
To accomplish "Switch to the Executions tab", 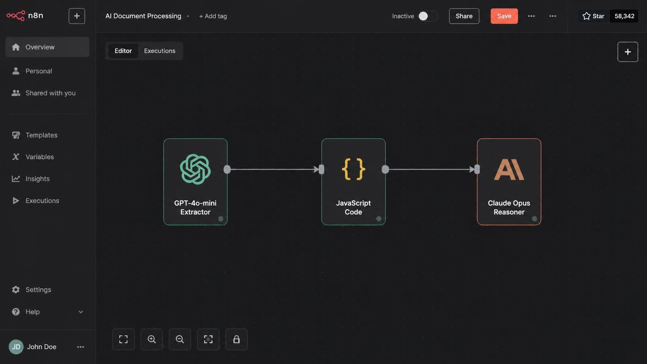I will click(160, 51).
